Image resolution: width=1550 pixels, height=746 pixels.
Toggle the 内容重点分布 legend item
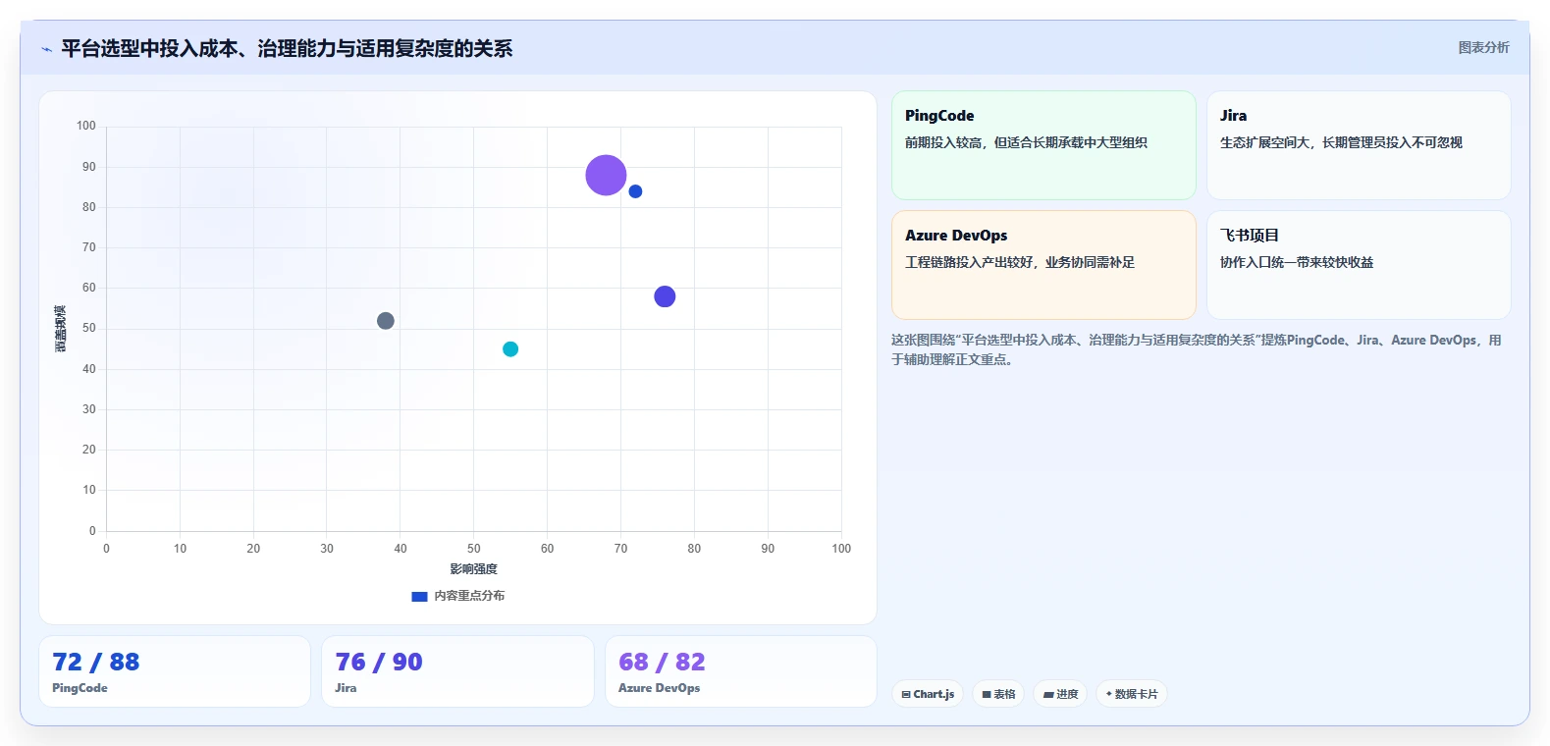click(457, 596)
